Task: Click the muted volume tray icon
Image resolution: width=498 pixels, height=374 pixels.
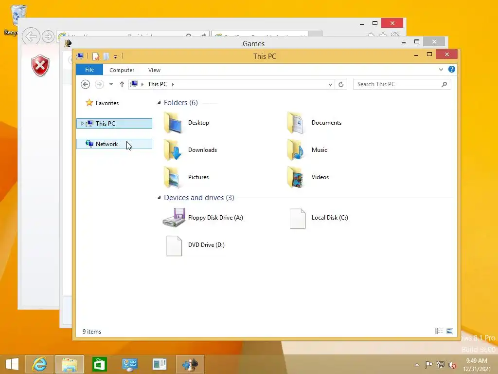Action: [x=452, y=365]
